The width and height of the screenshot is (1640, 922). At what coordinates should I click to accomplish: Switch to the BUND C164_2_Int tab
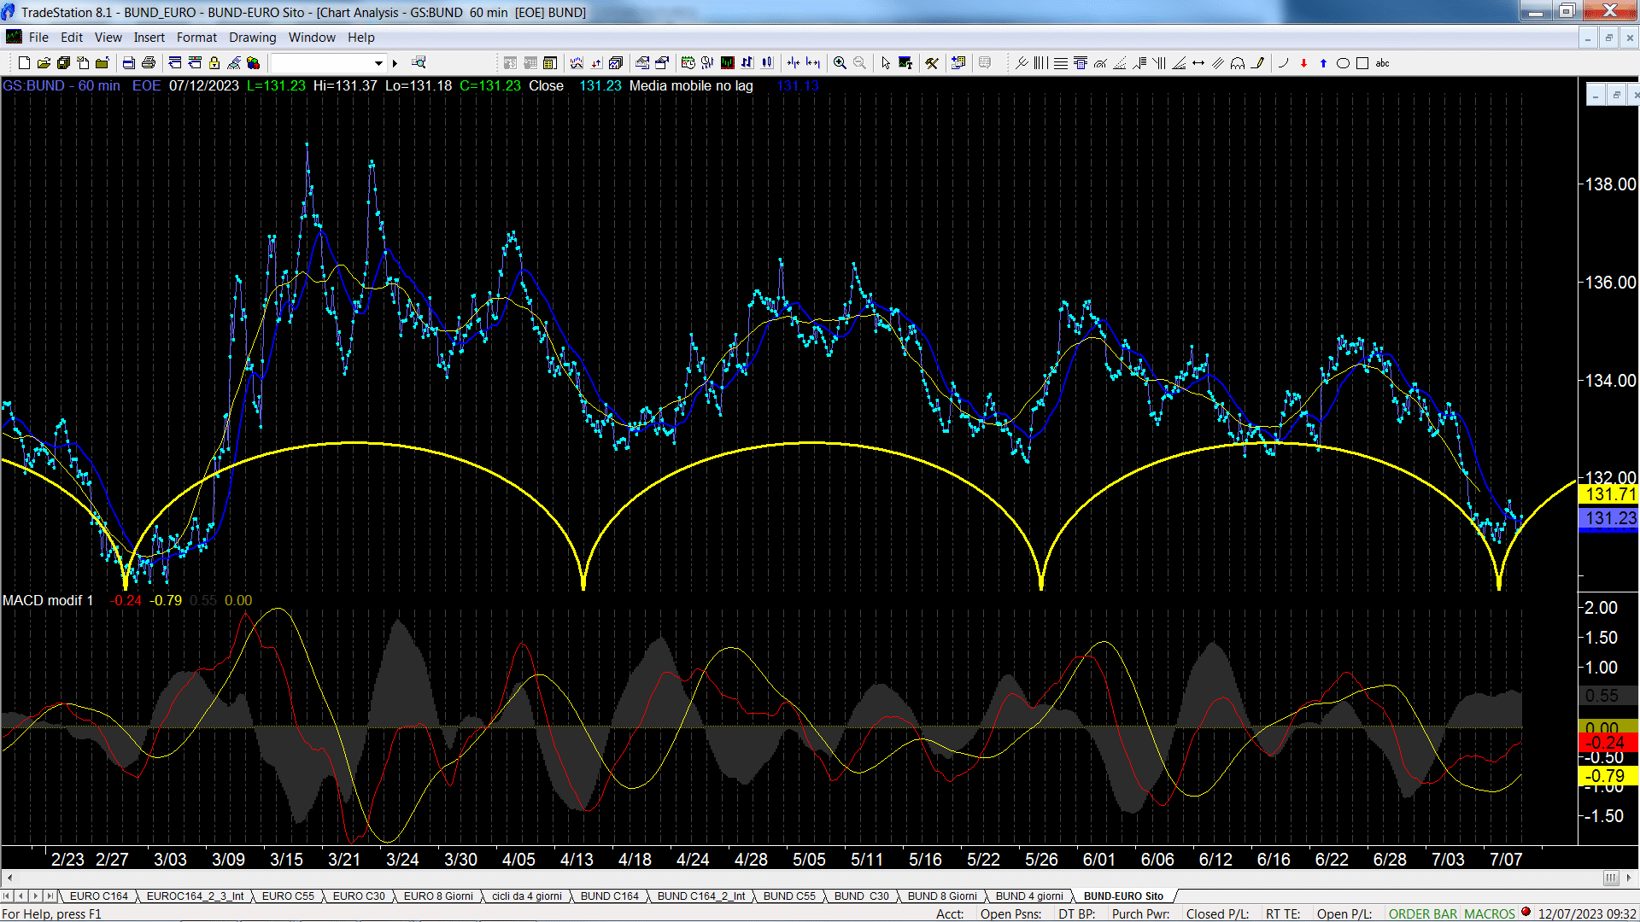pyautogui.click(x=700, y=896)
